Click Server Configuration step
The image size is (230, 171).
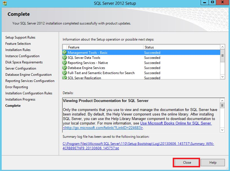[x=21, y=68]
